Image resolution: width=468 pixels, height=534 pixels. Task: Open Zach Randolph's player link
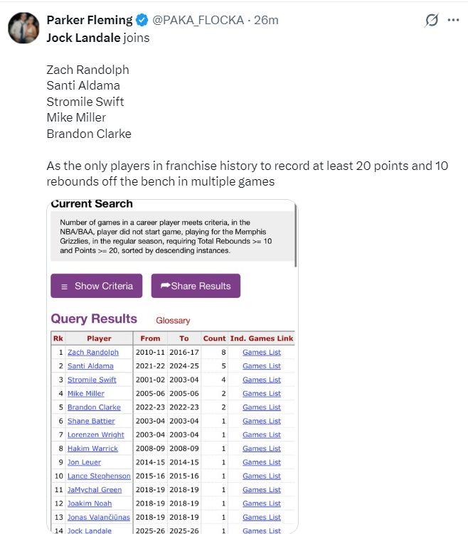[x=93, y=352]
